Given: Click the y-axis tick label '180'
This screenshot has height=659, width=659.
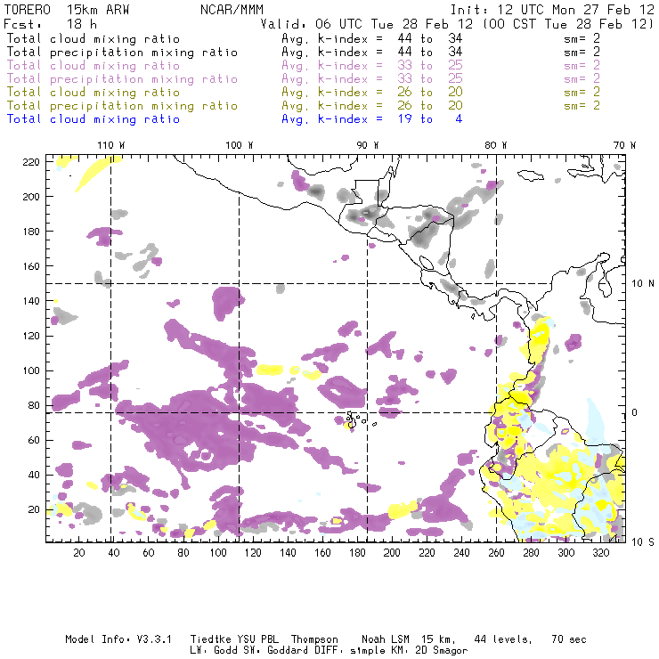Looking at the screenshot, I should coord(30,232).
